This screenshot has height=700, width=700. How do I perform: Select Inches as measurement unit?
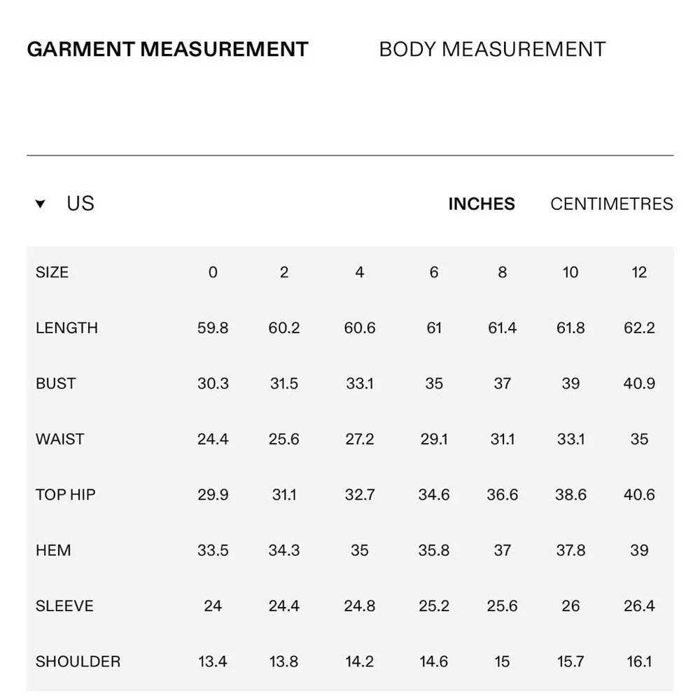click(x=482, y=204)
